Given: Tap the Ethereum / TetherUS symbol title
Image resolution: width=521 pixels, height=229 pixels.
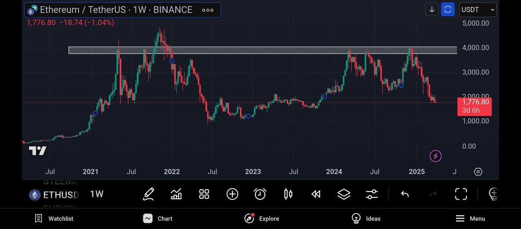Looking at the screenshot, I should [x=116, y=10].
